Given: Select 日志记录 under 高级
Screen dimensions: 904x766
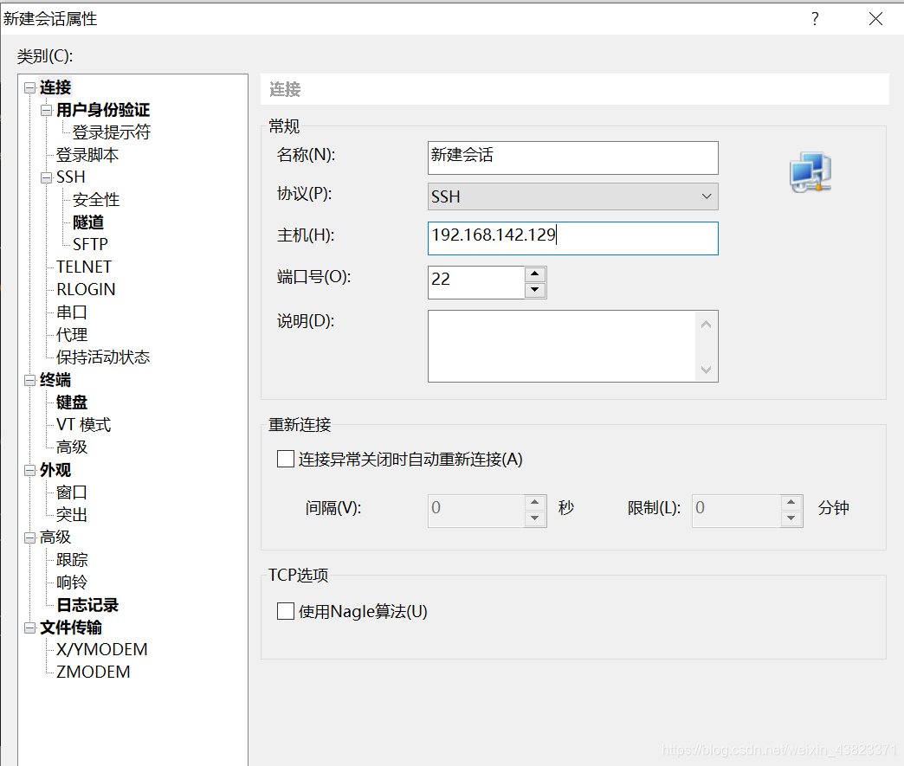Looking at the screenshot, I should coord(87,604).
